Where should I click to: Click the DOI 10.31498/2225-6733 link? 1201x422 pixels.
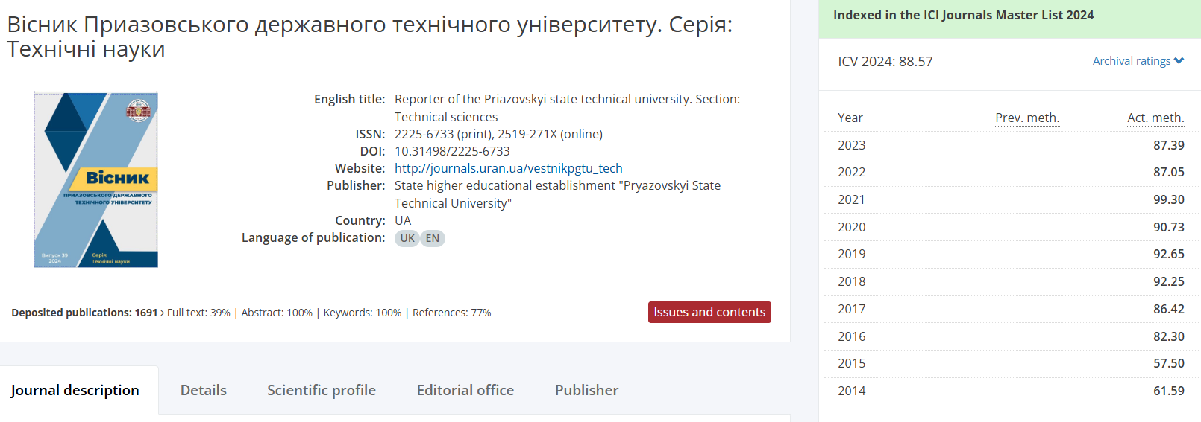(452, 151)
